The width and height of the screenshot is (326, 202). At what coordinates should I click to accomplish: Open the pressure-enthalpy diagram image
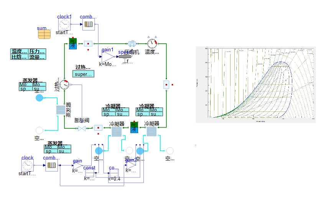coord(255,84)
